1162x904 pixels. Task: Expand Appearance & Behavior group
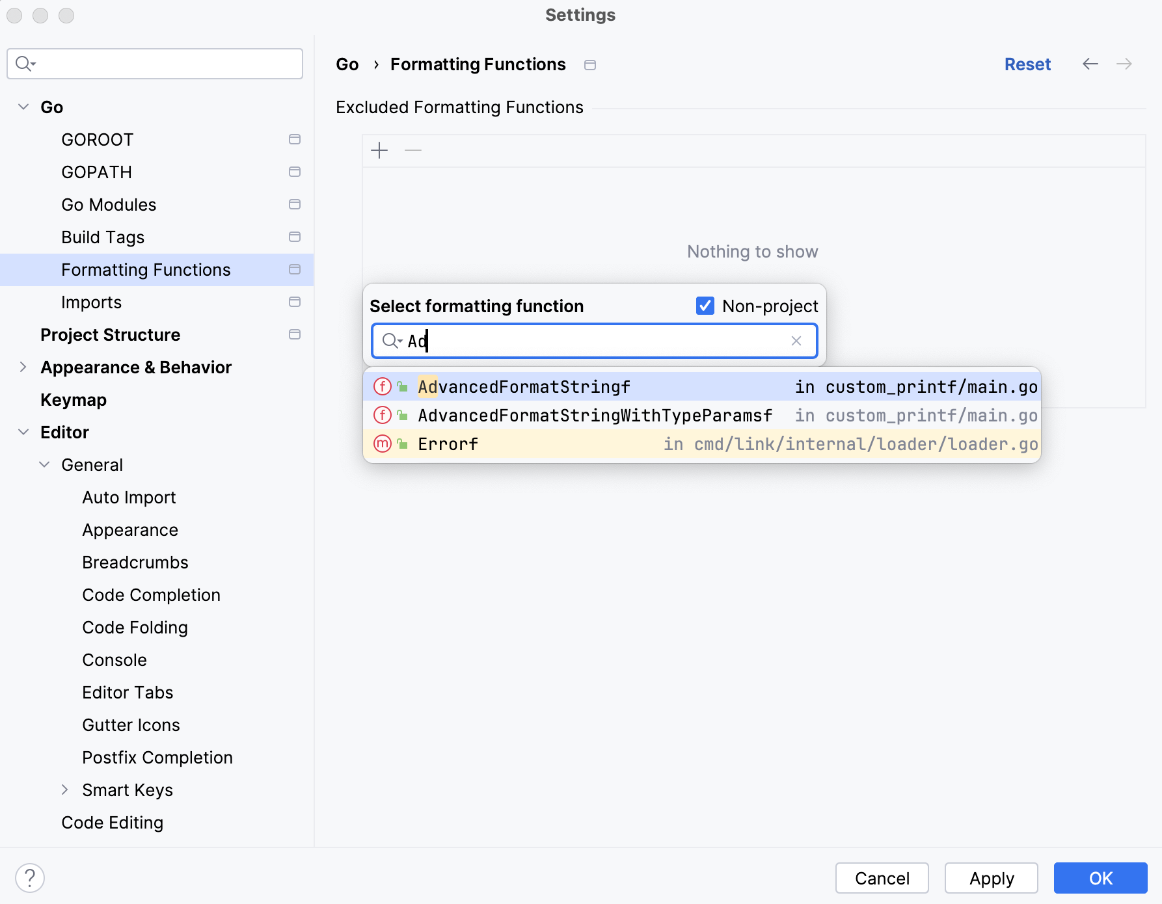[23, 367]
